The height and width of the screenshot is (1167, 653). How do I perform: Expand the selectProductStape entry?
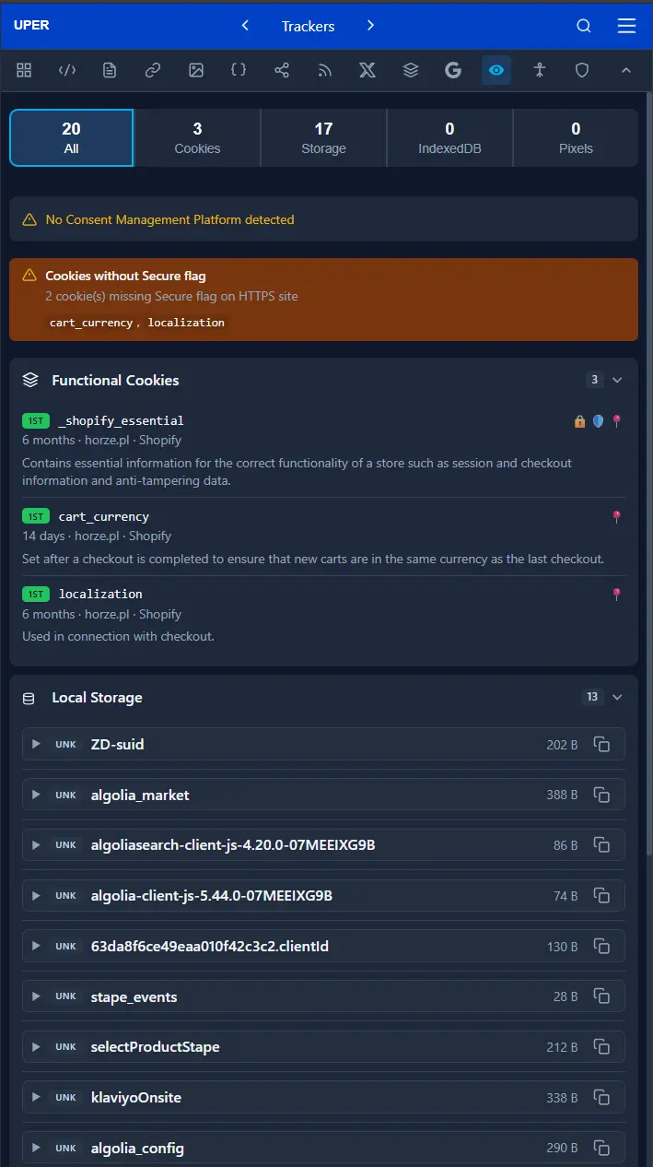(x=36, y=1046)
